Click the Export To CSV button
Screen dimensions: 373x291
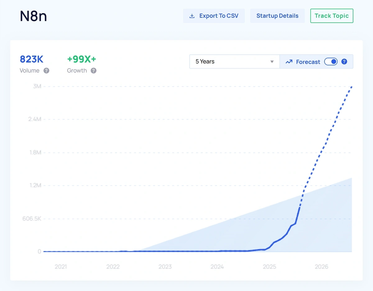214,16
